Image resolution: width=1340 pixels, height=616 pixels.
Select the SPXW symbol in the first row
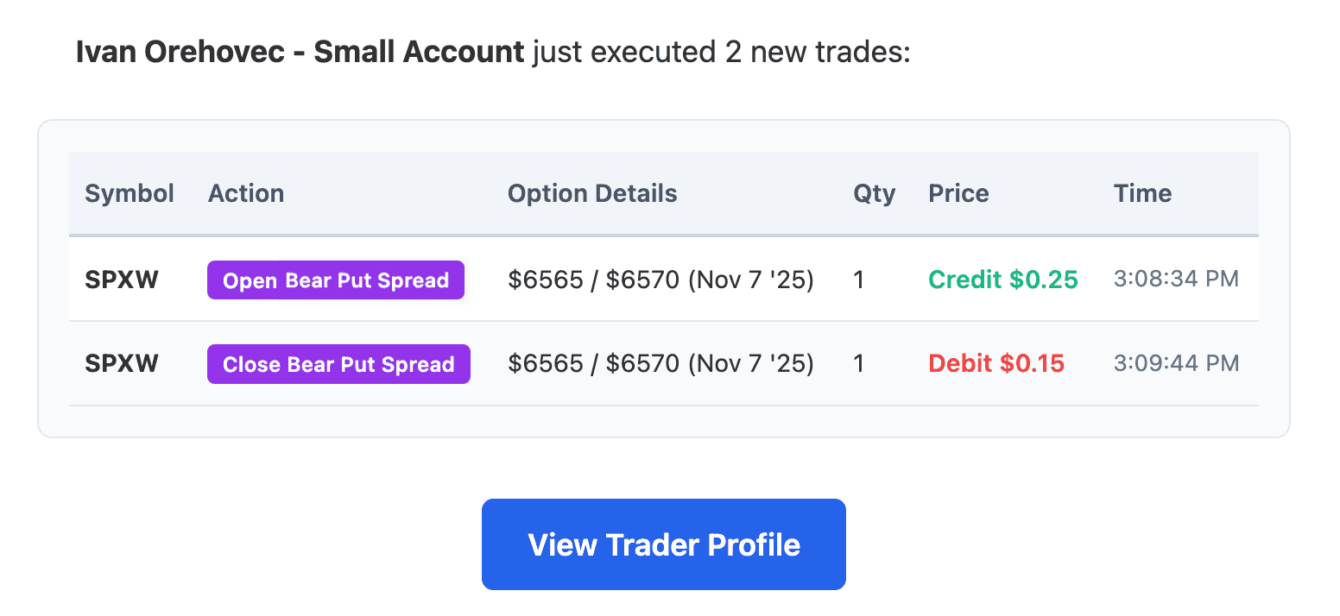coord(121,280)
